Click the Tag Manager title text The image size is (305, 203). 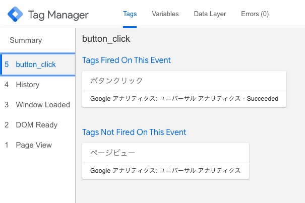58,15
